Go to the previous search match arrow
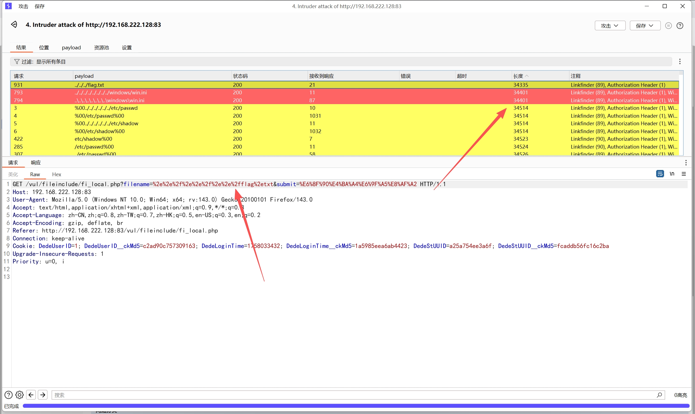695x414 pixels. (x=31, y=395)
